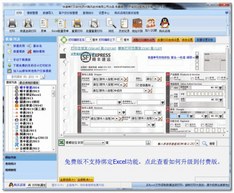
Task: Open help via question mark icon
Action: click(227, 12)
